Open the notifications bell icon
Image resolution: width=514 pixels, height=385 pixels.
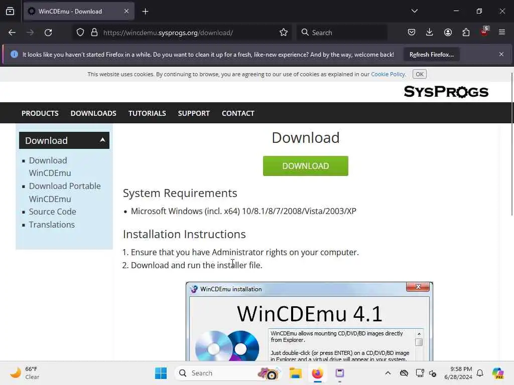pyautogui.click(x=480, y=373)
